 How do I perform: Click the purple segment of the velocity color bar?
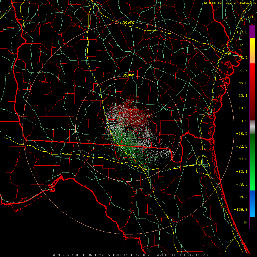pos(252,32)
